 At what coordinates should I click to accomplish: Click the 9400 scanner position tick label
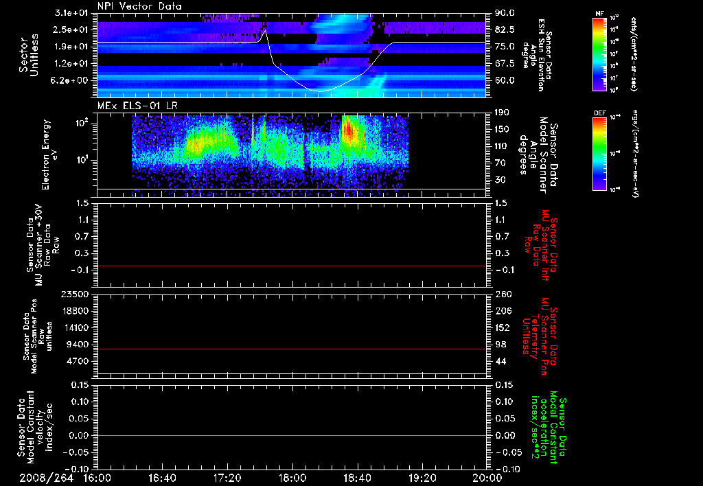[x=78, y=345]
